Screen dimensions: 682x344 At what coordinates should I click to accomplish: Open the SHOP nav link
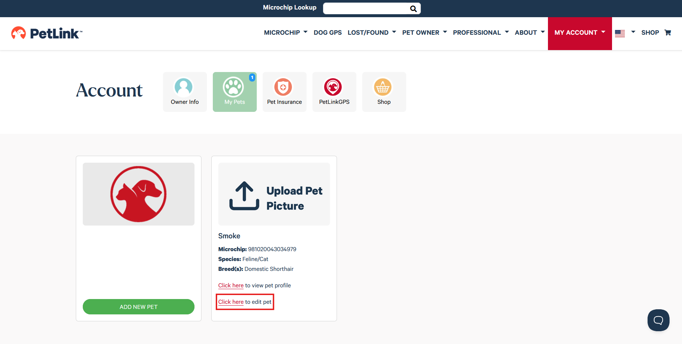(650, 33)
